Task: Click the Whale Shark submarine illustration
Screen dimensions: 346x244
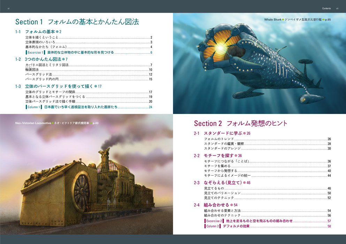Action: 259,63
